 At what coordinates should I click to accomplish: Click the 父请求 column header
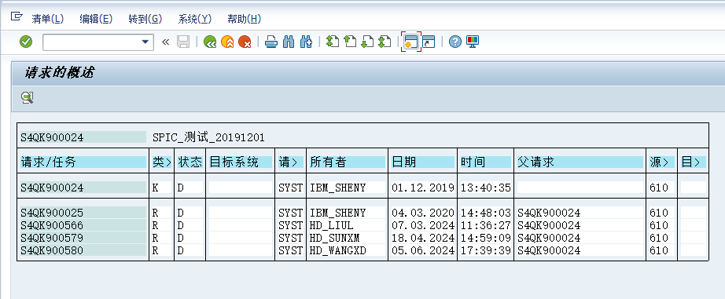(x=580, y=162)
